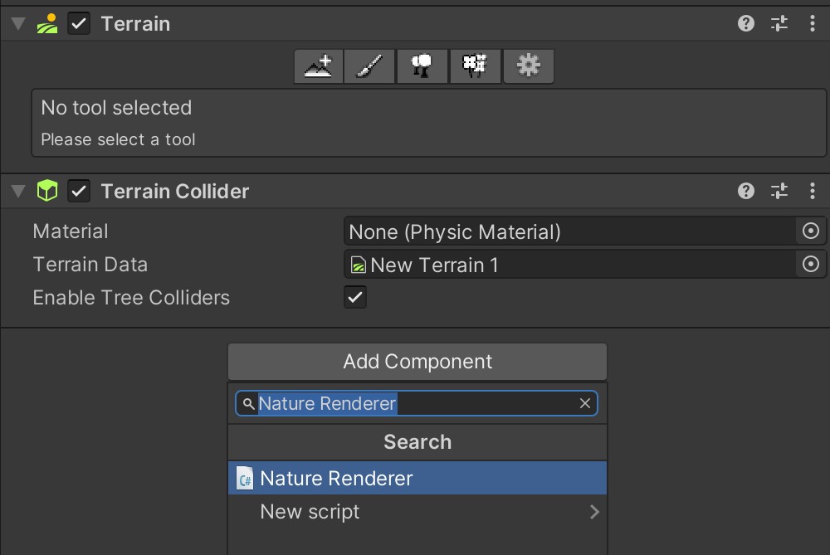Open the Terrain Collider three-dot menu
This screenshot has height=555, width=830.
pyautogui.click(x=813, y=191)
